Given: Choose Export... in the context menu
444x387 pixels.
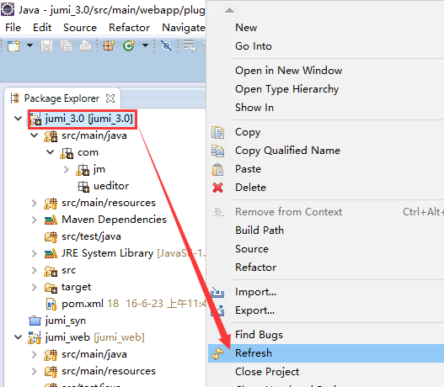Looking at the screenshot, I should point(254,310).
